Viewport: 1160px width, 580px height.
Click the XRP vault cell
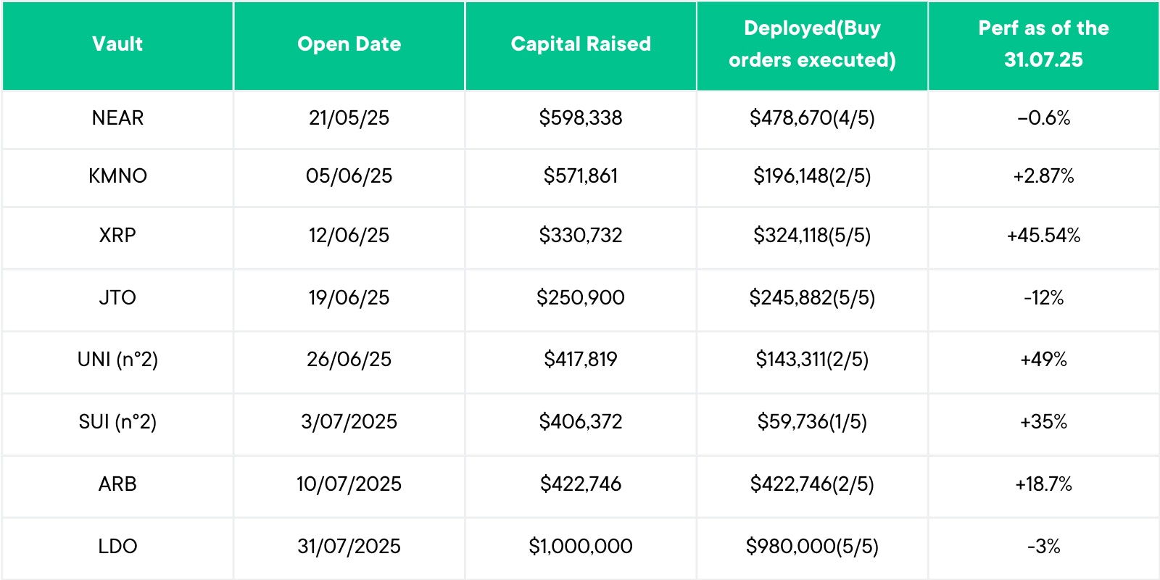click(x=117, y=236)
